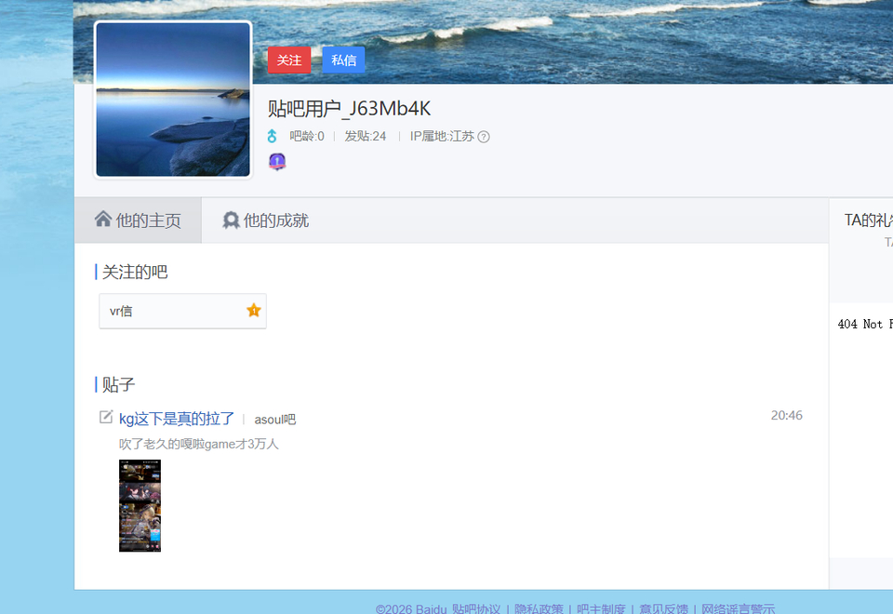Click the question mark help icon after IP属地
This screenshot has width=893, height=614.
[484, 137]
